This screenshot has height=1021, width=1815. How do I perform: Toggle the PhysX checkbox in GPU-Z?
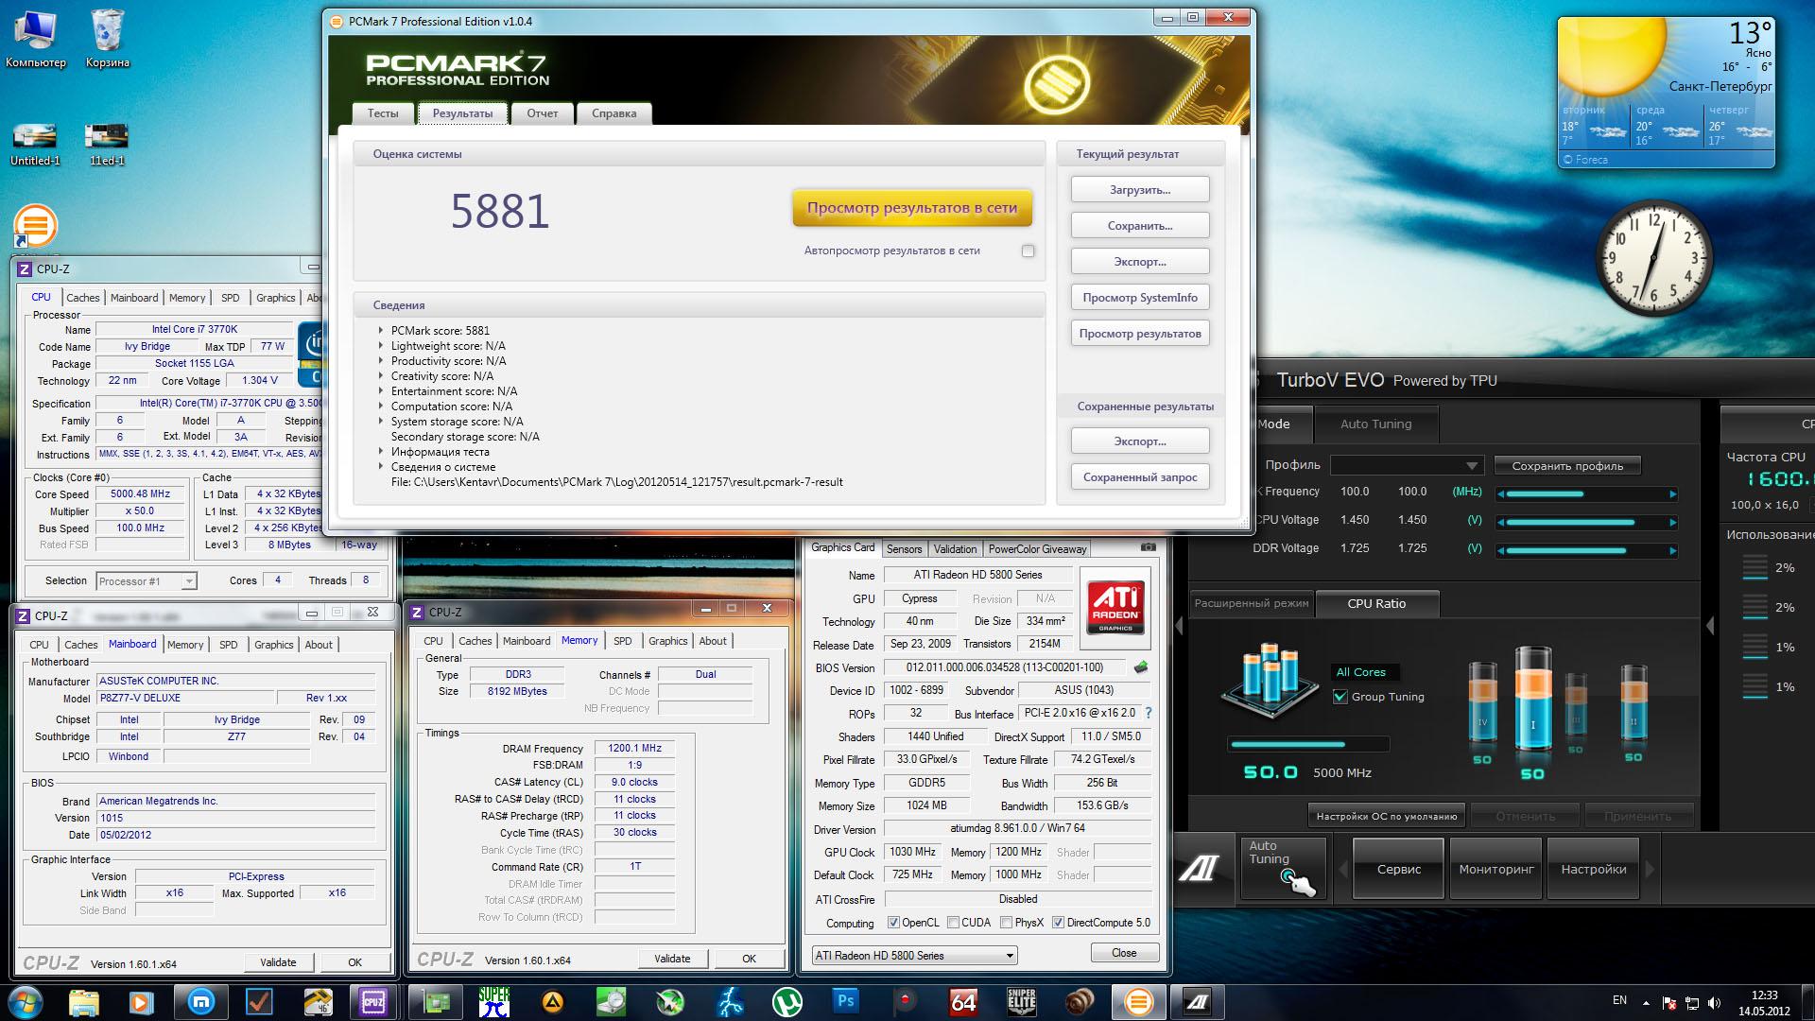1006,922
